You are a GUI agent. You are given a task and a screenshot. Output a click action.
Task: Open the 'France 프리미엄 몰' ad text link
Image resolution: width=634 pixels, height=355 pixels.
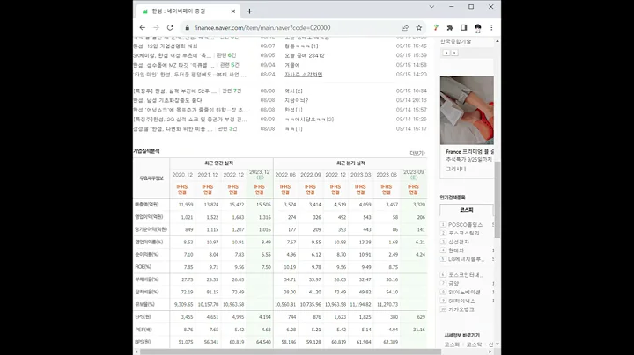(x=469, y=152)
